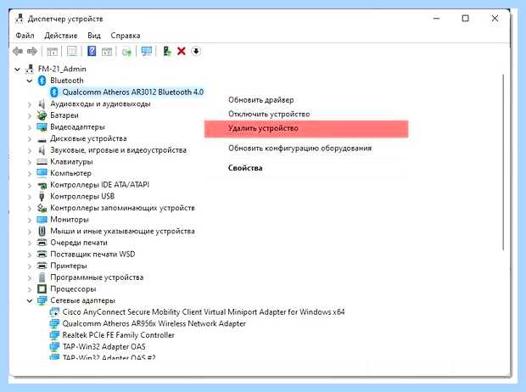Minimize the Диспетчер устройств window
This screenshot has height=392, width=526.
pos(436,19)
